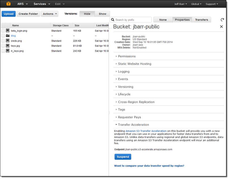Click the blog folder icon
The width and height of the screenshot is (229, 179).
tap(8, 36)
